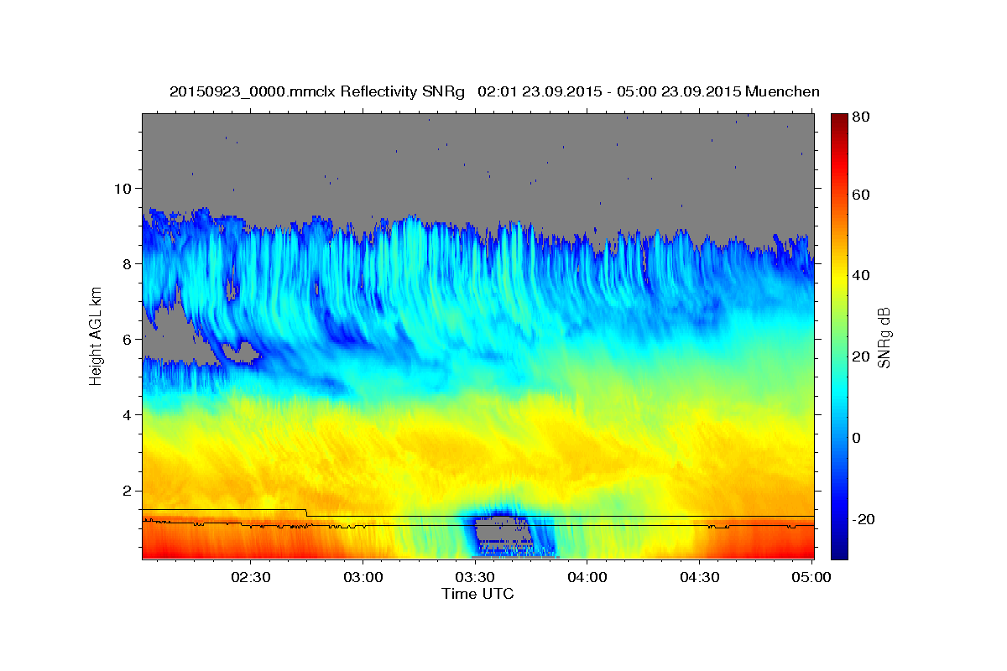Click the height tick label 6

128,340
